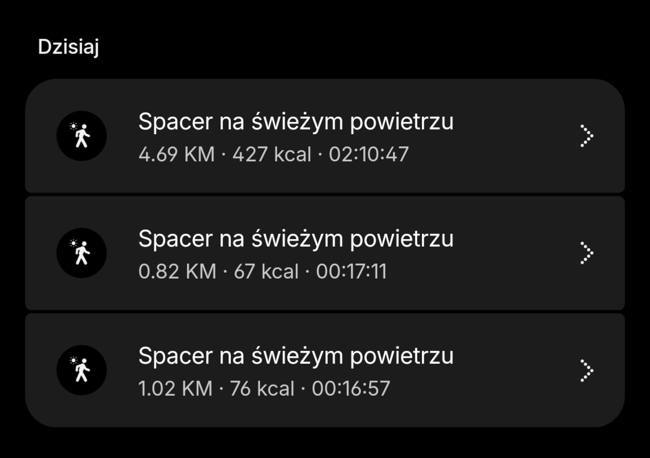Tap the 427 kcal calorie value

tap(272, 154)
